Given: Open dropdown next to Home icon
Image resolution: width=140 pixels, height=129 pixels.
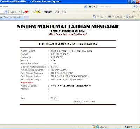Looking at the screenshot, I should [x=98, y=17].
